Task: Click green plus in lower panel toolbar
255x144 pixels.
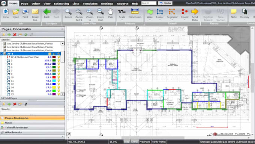Action: pos(9,104)
